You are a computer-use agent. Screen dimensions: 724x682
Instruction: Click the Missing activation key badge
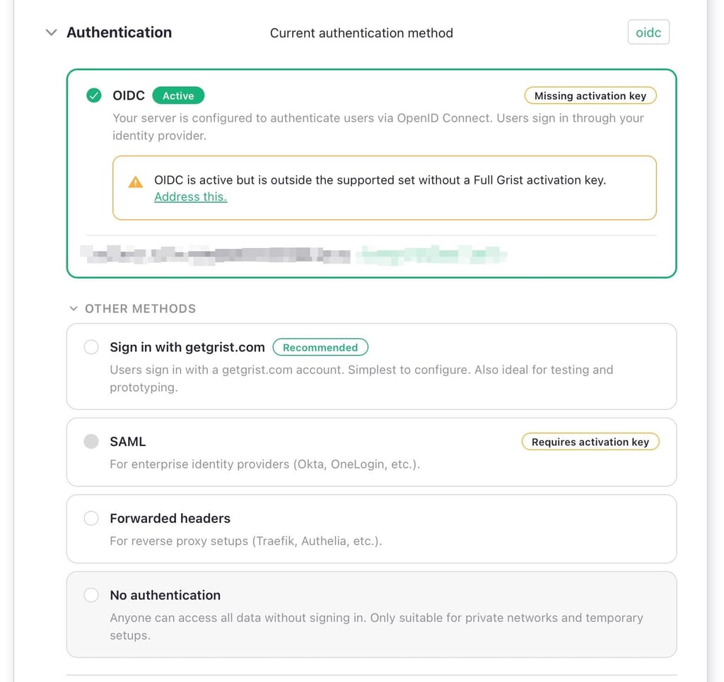point(590,96)
